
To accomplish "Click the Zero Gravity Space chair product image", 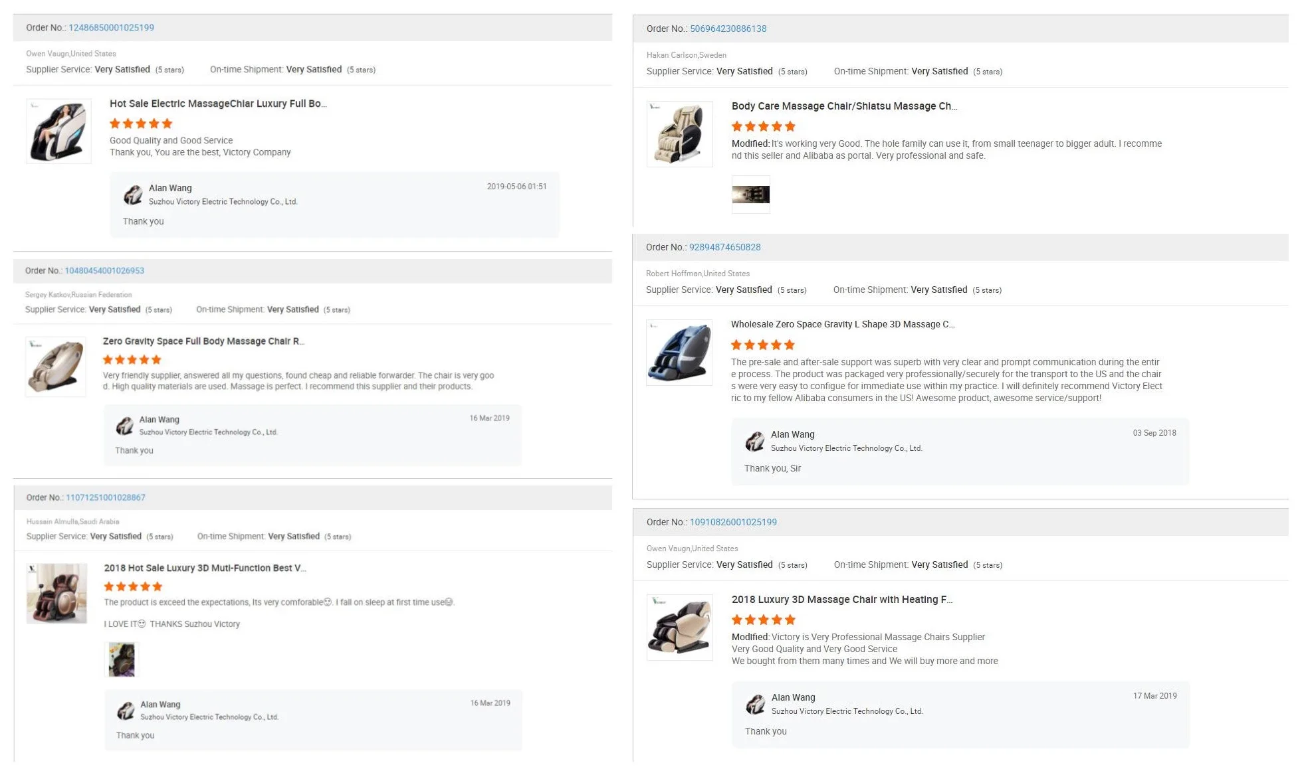I will click(56, 367).
